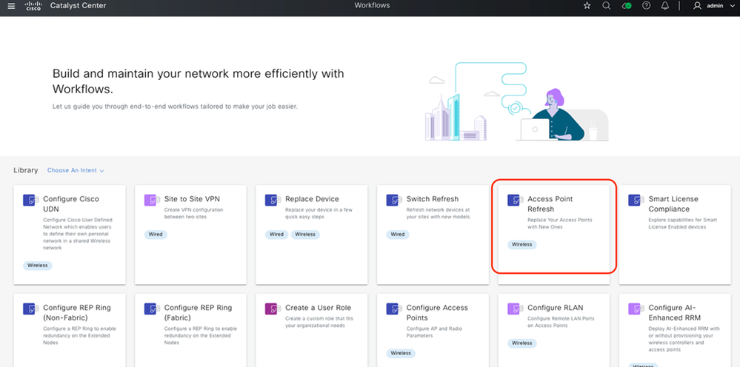Click Wireless tag on Configure Access Points

point(401,353)
